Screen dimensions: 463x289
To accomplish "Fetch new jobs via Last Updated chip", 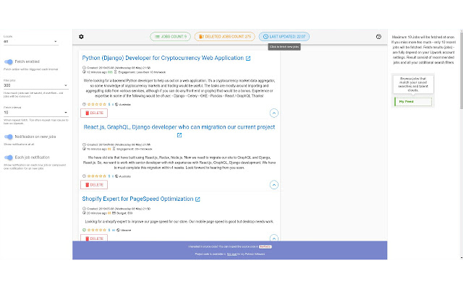I will pos(284,37).
